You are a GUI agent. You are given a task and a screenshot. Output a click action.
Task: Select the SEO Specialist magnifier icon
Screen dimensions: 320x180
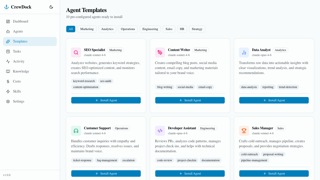(76, 52)
